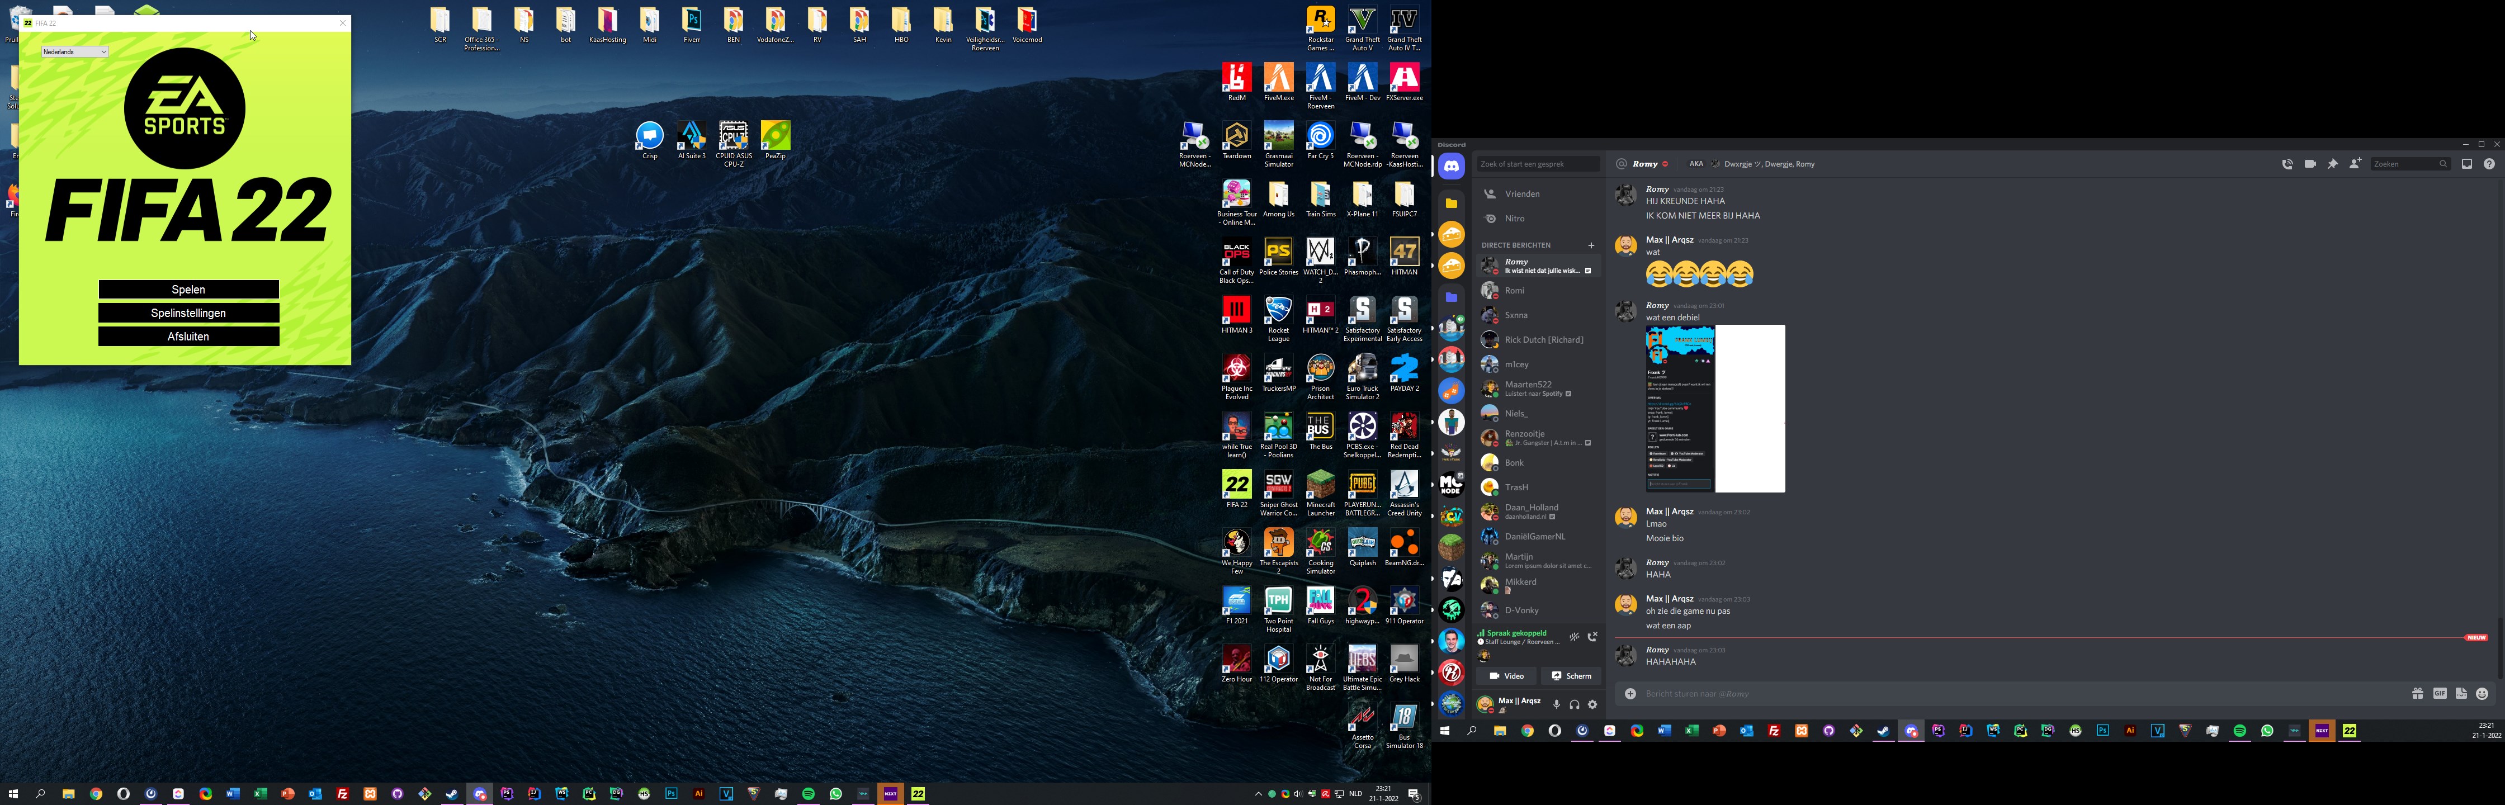
Task: Open the Nitro tab
Action: point(1514,219)
